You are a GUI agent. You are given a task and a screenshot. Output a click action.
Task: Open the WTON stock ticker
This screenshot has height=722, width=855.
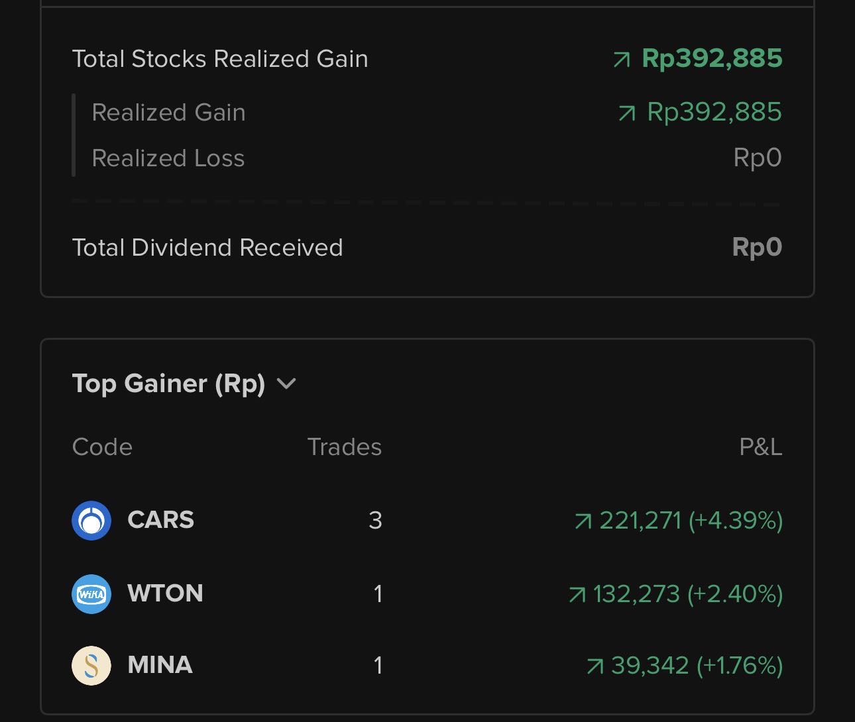165,593
